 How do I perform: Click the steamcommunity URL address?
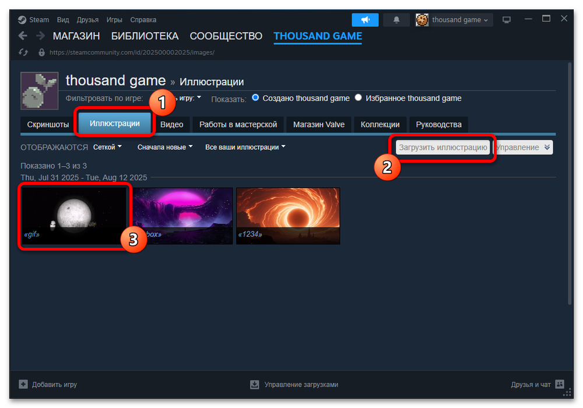coord(132,52)
